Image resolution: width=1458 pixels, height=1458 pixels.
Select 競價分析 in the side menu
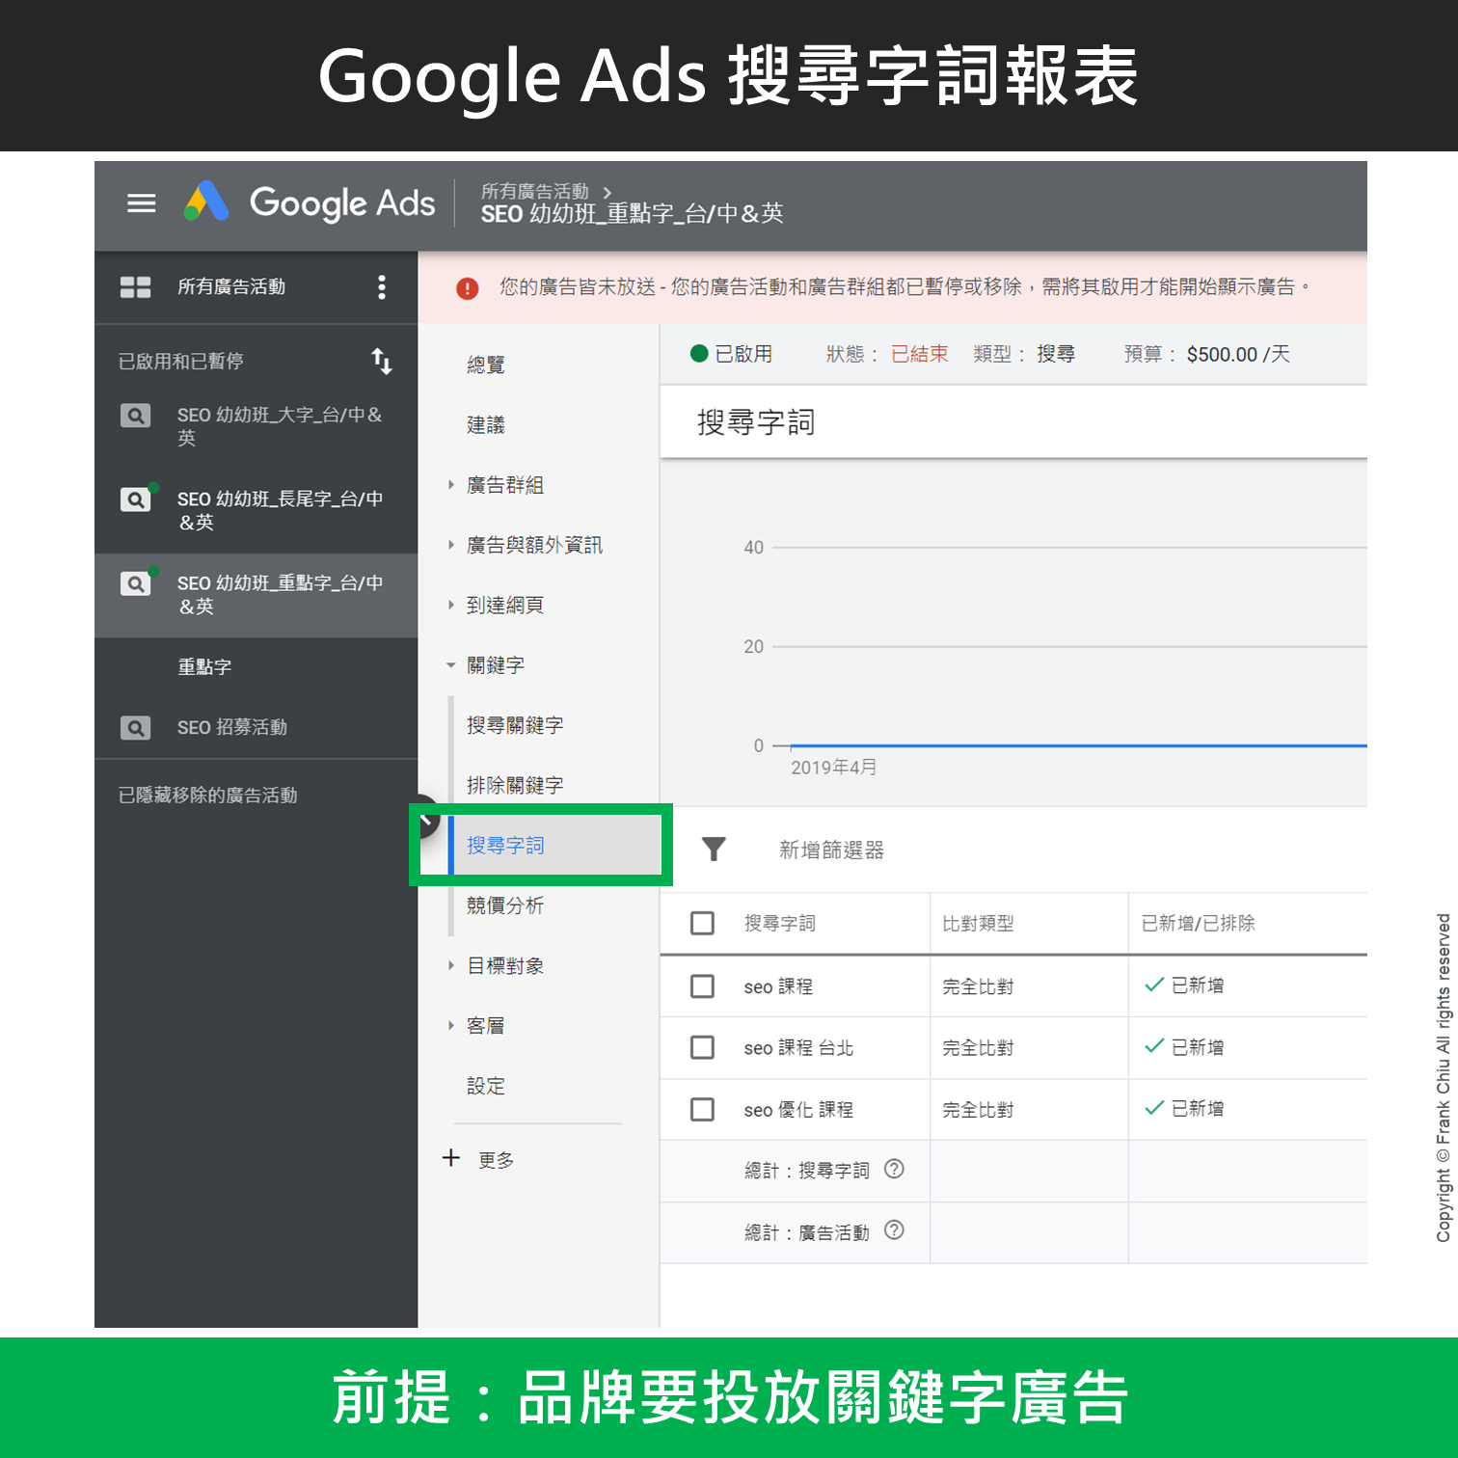tap(505, 905)
